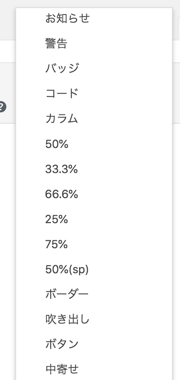This screenshot has width=180, height=380.
Task: Pick the ボタン style entry
Action: 94,344
